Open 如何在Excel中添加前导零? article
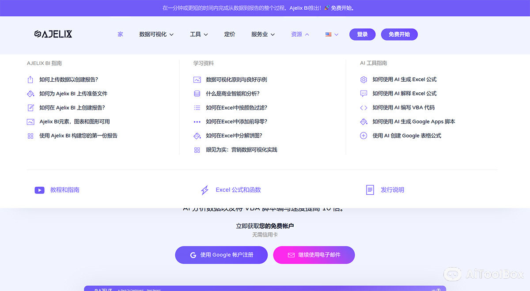Screen dimensions: 530x291 [x=236, y=121]
